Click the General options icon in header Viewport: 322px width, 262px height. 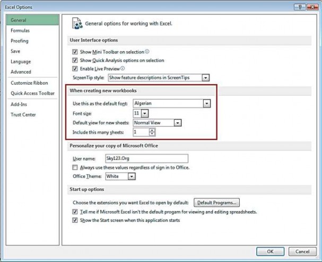77,23
